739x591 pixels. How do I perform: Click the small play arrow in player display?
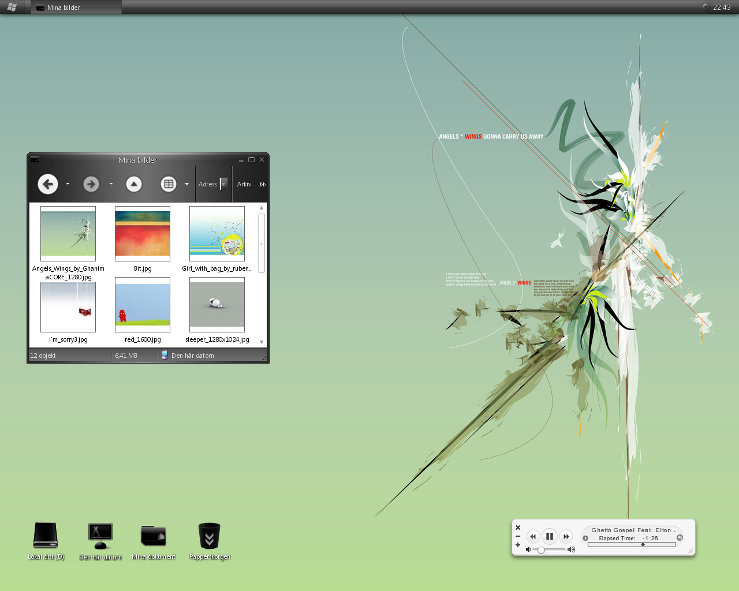pyautogui.click(x=585, y=538)
